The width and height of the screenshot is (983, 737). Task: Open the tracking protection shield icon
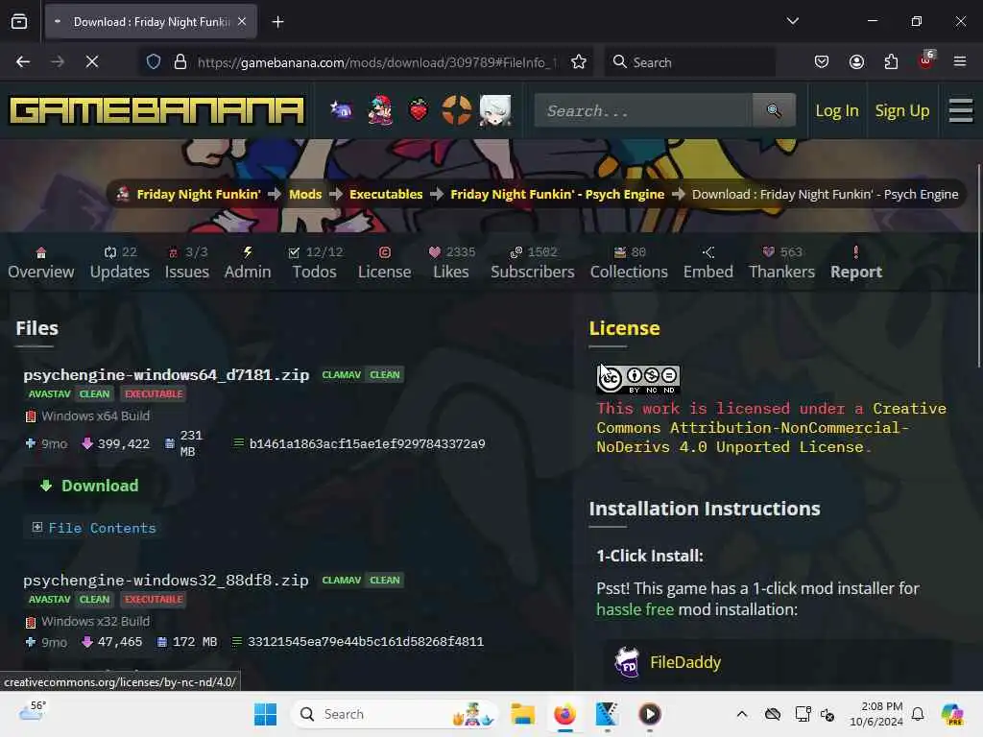[x=154, y=61]
